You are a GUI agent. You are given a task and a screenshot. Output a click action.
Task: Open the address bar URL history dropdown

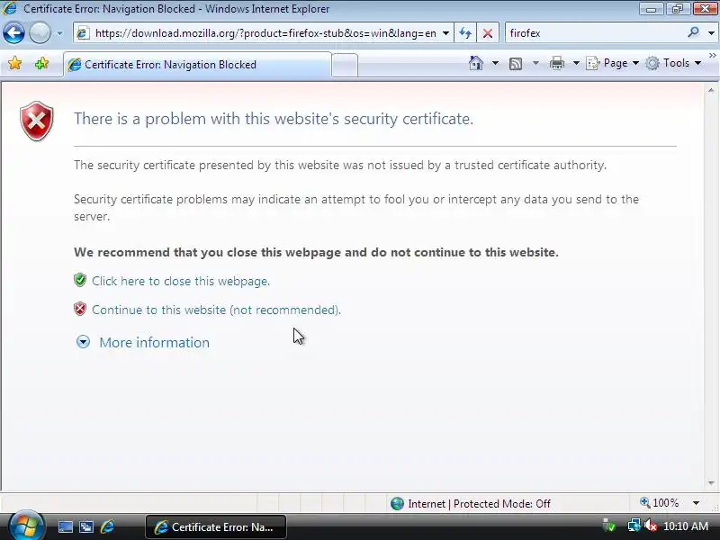(445, 33)
